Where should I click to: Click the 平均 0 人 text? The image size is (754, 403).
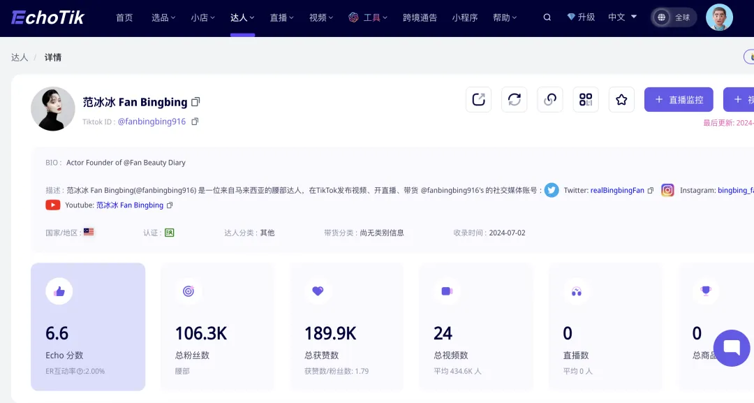pos(578,372)
